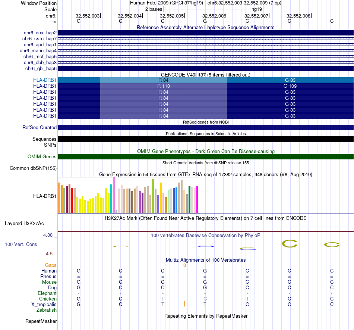Viewport: 354px width, 330px height.
Task: Click the Layered H3K27Ac label
Action: (24, 224)
